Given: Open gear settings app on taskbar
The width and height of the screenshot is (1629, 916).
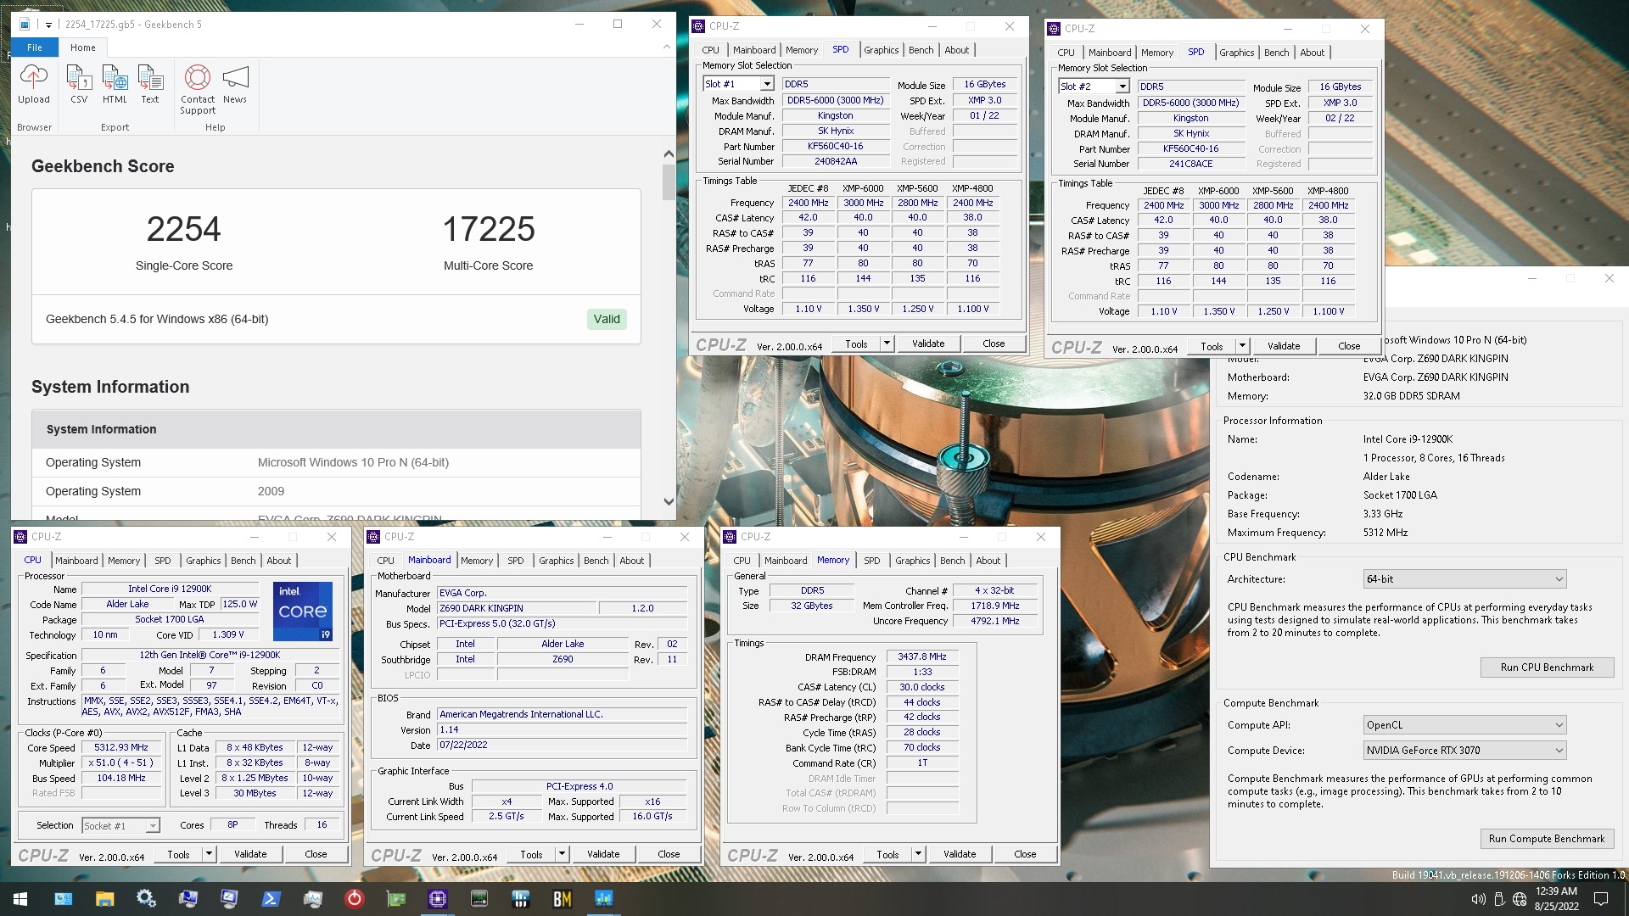Looking at the screenshot, I should click(x=146, y=899).
